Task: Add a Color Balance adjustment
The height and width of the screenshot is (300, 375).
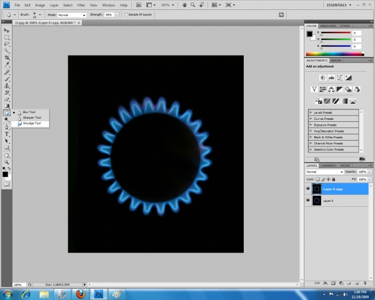Action: [x=331, y=89]
